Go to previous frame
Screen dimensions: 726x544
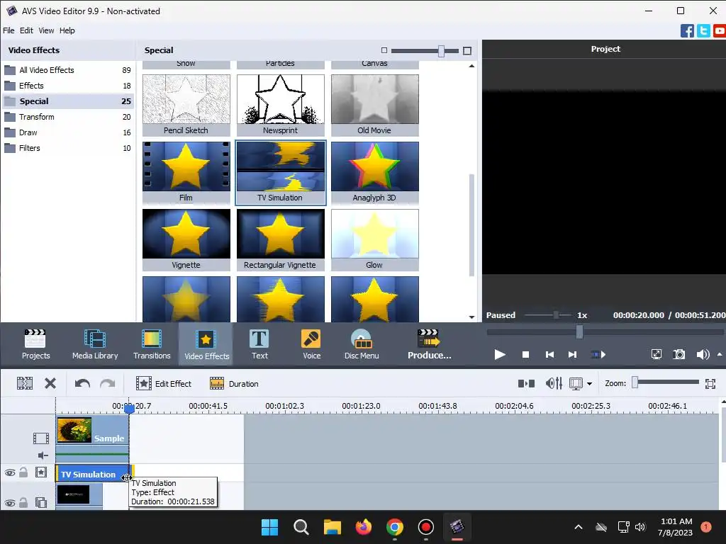pos(549,355)
